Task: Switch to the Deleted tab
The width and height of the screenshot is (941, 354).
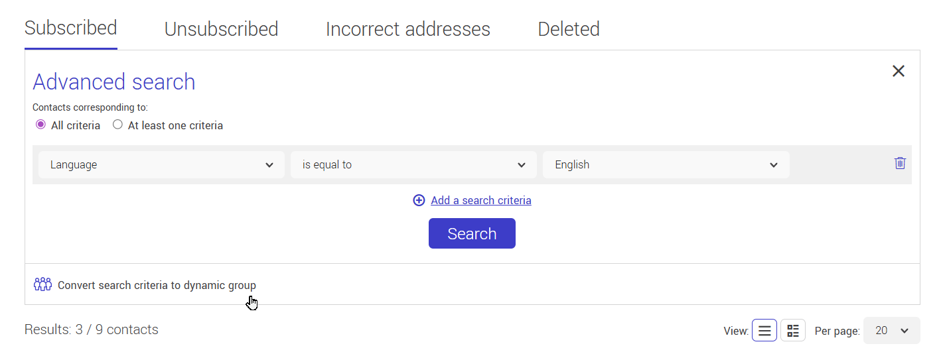Action: [569, 29]
